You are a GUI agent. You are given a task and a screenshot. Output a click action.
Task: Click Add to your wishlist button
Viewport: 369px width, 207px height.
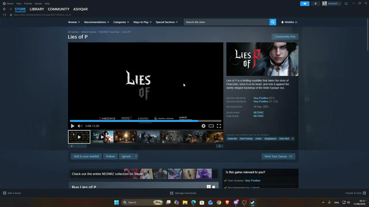[x=86, y=156]
